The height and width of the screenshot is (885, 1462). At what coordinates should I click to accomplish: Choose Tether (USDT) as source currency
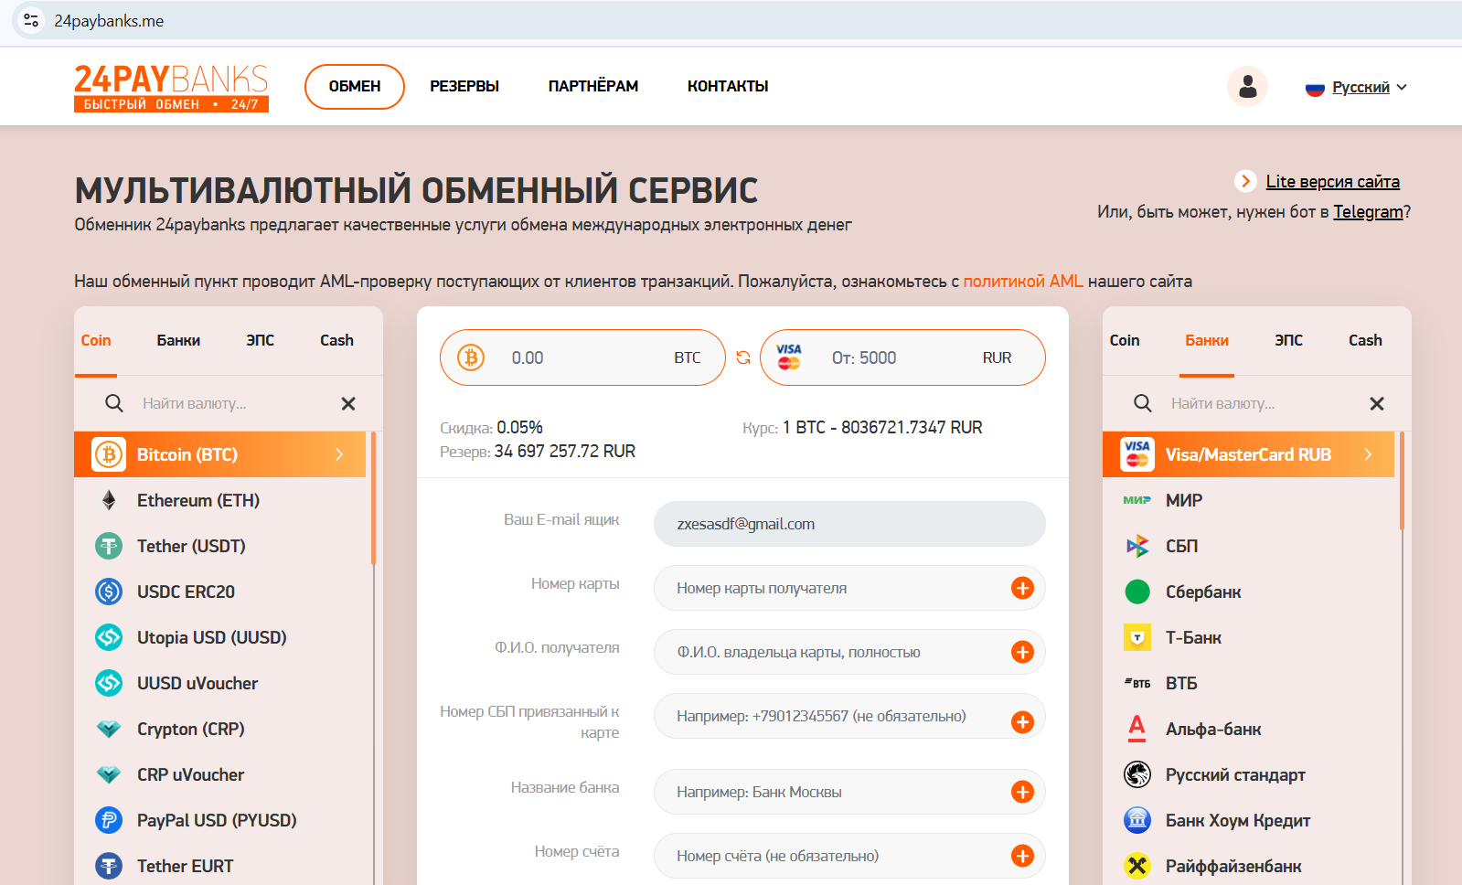pyautogui.click(x=191, y=546)
